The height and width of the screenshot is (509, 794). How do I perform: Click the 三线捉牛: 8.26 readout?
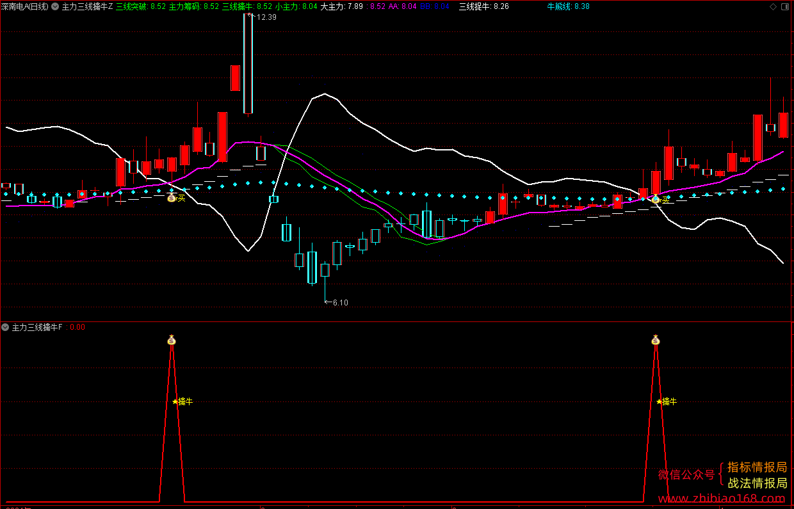tap(484, 6)
